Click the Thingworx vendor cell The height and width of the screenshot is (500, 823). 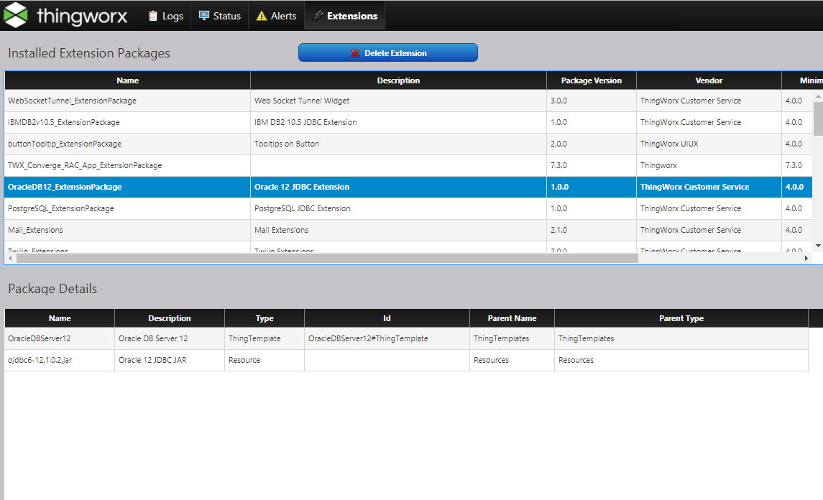(658, 165)
